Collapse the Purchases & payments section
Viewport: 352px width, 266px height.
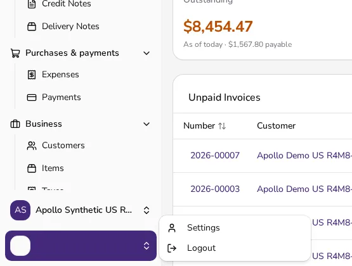point(147,53)
